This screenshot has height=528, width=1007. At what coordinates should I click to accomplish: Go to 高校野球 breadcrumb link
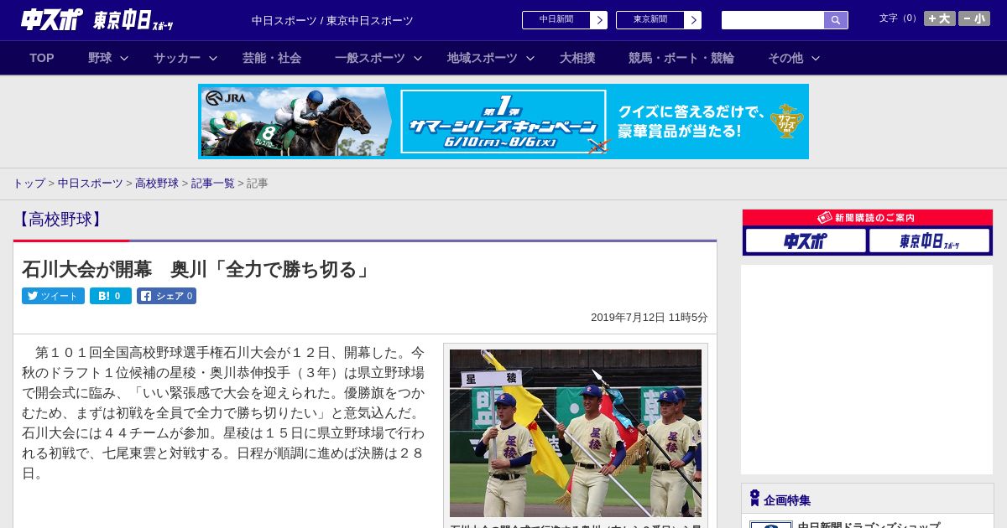(x=157, y=183)
